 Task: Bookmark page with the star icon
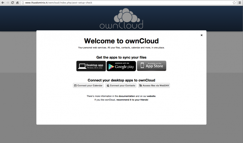point(234,3)
